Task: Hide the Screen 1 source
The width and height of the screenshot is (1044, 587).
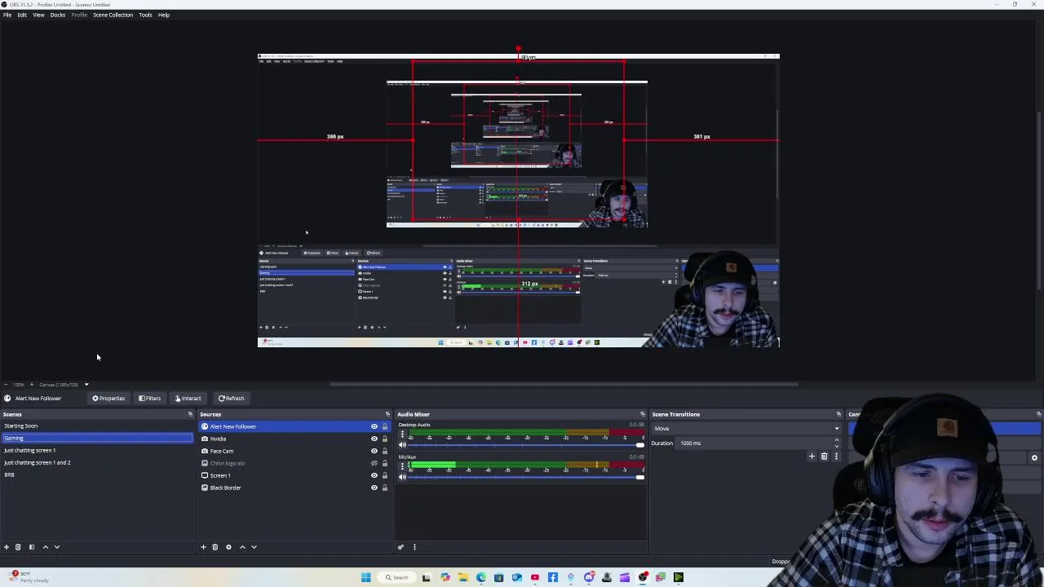Action: 374,475
